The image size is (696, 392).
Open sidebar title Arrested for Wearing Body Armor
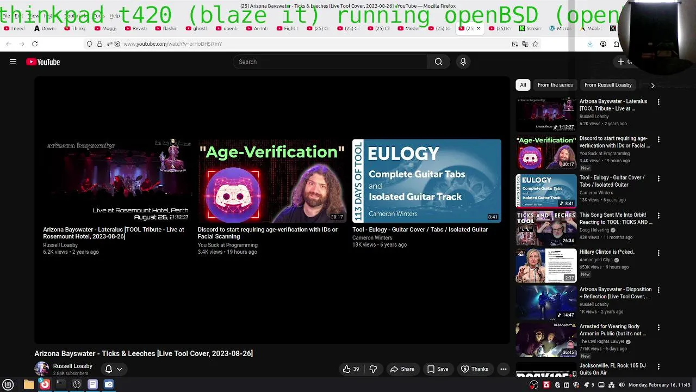coord(613,330)
